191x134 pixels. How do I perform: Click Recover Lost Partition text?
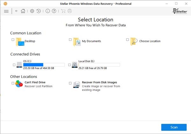pos(39,86)
